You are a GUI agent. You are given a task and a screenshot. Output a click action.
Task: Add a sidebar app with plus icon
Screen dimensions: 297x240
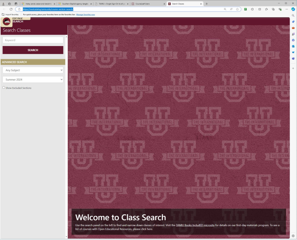pos(293,68)
